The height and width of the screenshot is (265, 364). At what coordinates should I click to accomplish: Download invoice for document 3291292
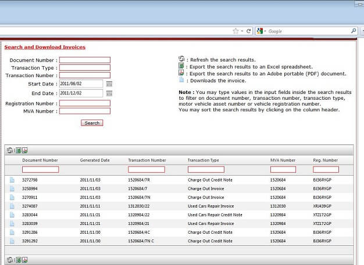12,241
